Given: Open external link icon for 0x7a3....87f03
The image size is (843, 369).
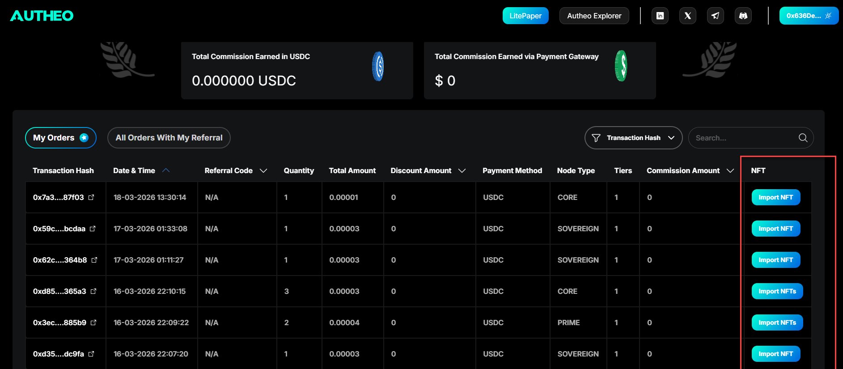Looking at the screenshot, I should coord(91,197).
